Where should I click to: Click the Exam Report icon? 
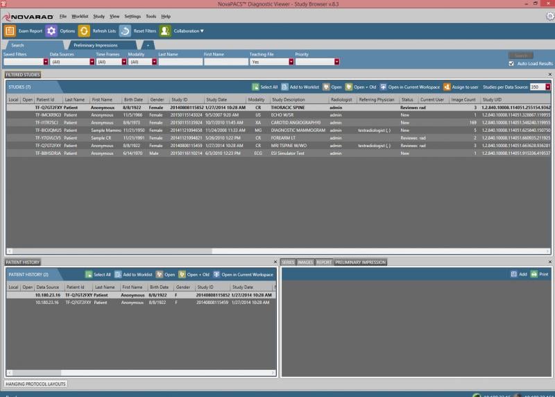(10, 31)
